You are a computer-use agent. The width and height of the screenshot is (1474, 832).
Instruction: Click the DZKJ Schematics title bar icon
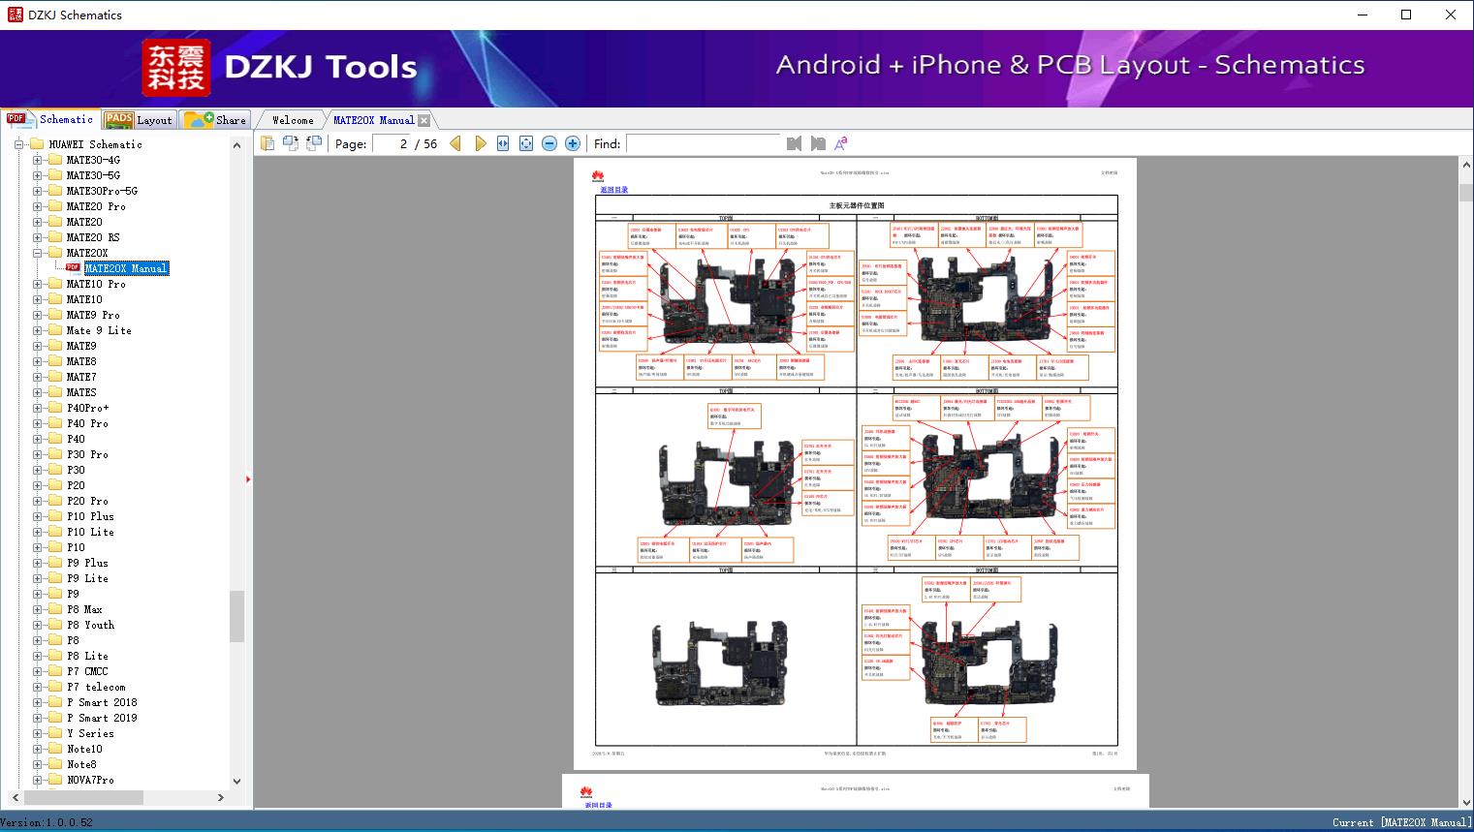[15, 15]
